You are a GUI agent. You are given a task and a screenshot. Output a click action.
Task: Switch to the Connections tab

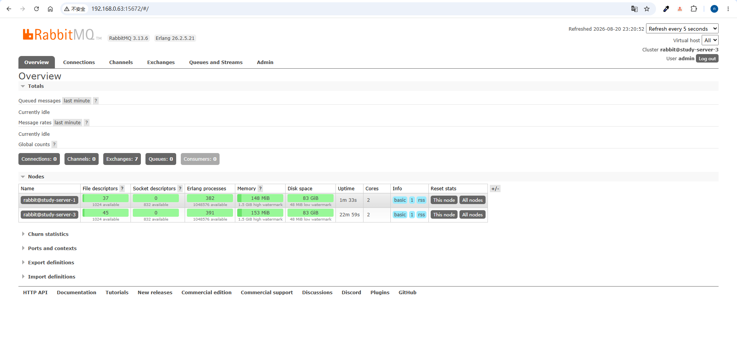click(x=79, y=63)
